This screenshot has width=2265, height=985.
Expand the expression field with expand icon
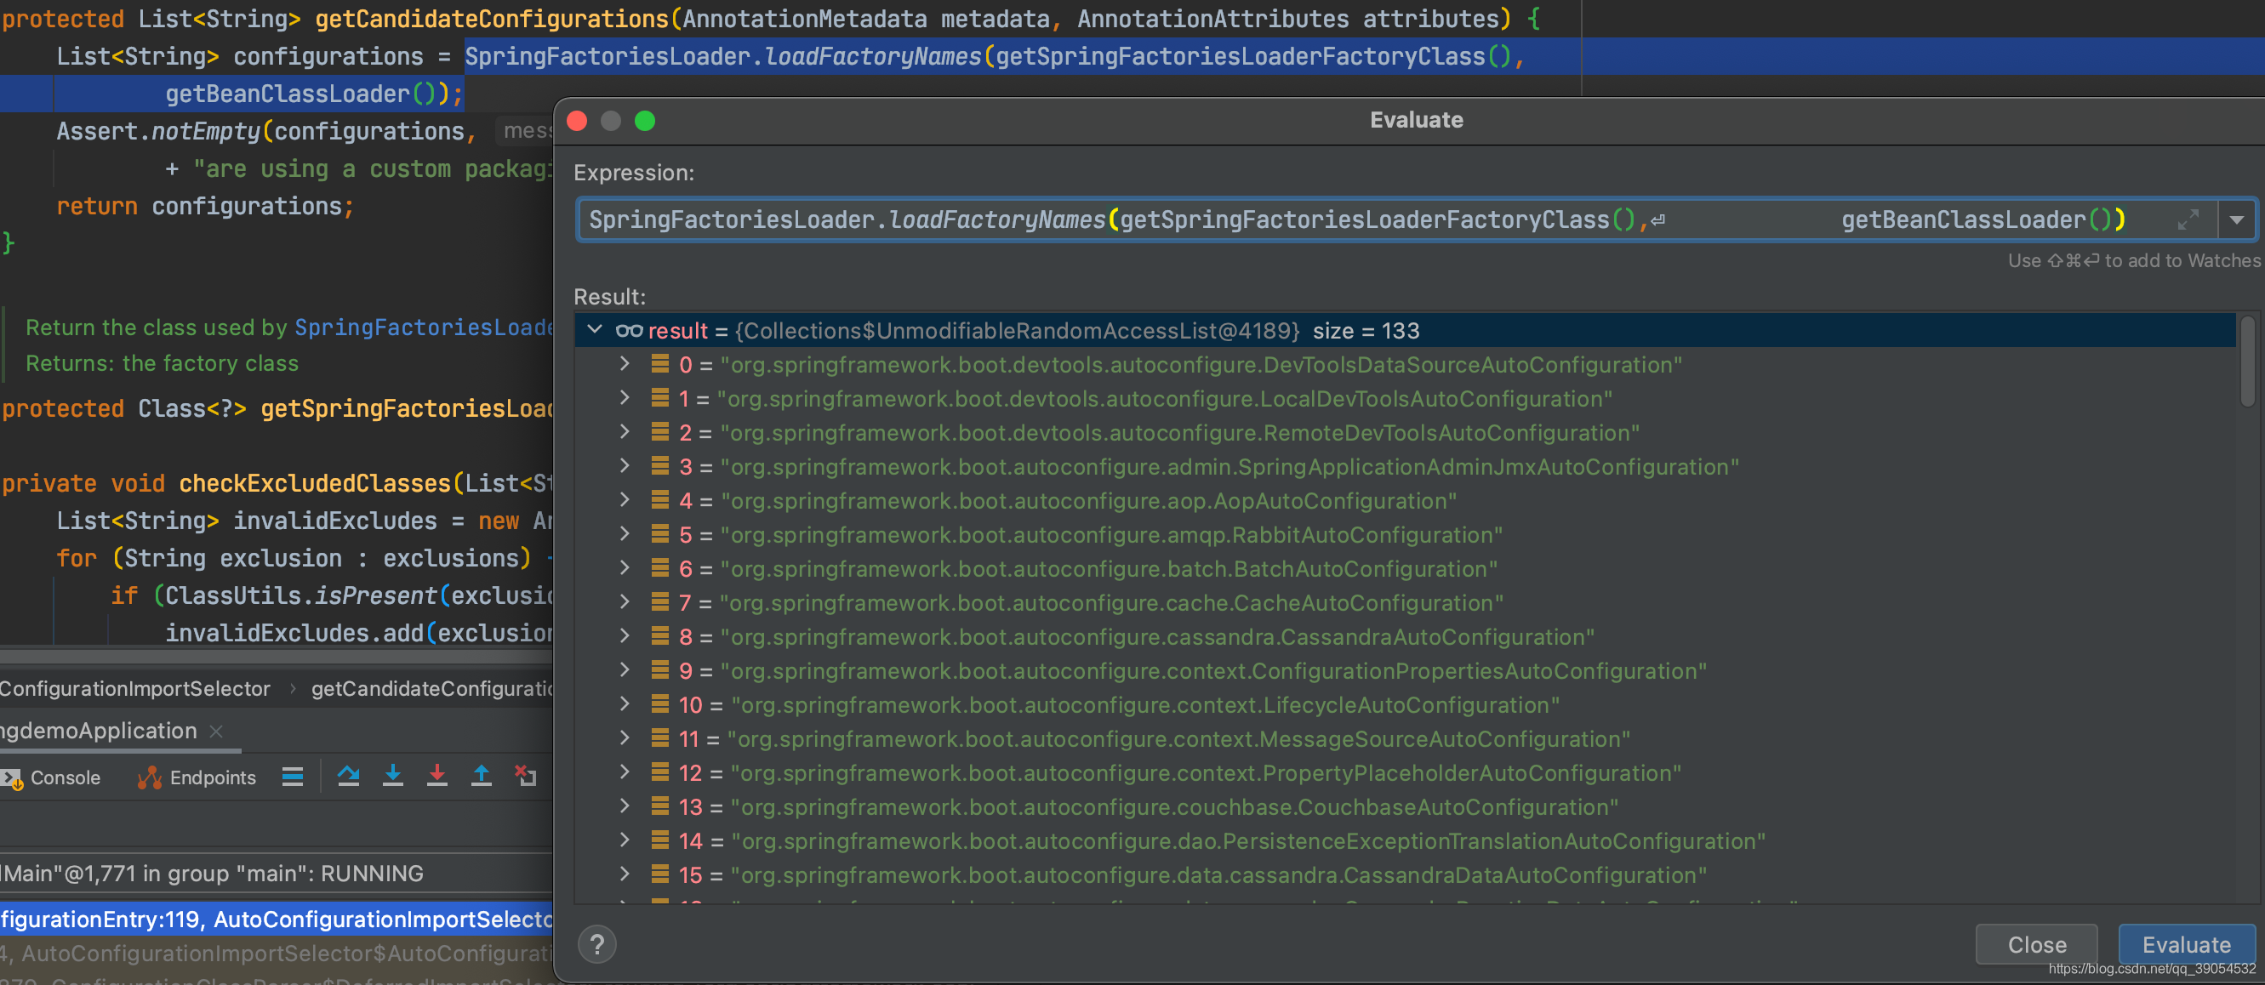(x=2188, y=219)
